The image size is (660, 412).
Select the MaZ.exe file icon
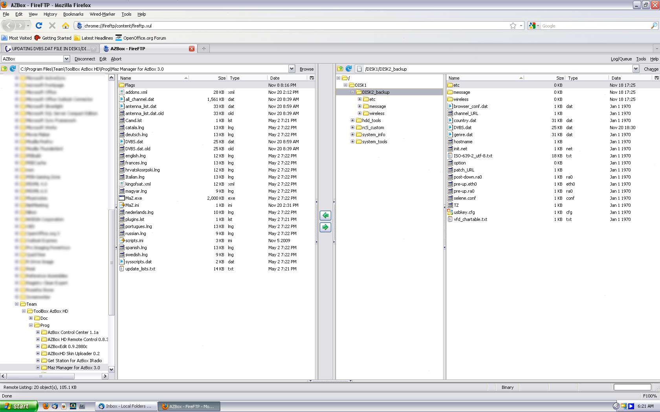(122, 198)
